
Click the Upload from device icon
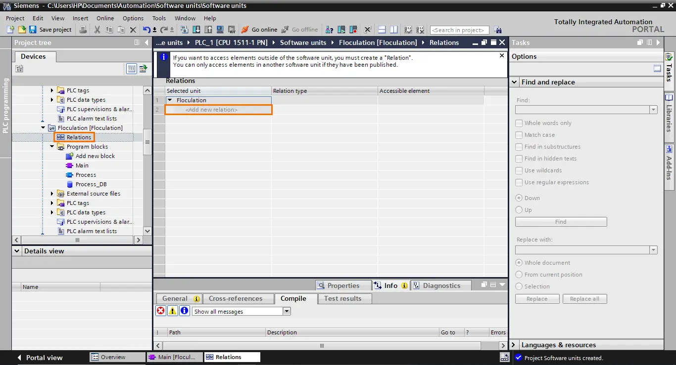point(208,30)
